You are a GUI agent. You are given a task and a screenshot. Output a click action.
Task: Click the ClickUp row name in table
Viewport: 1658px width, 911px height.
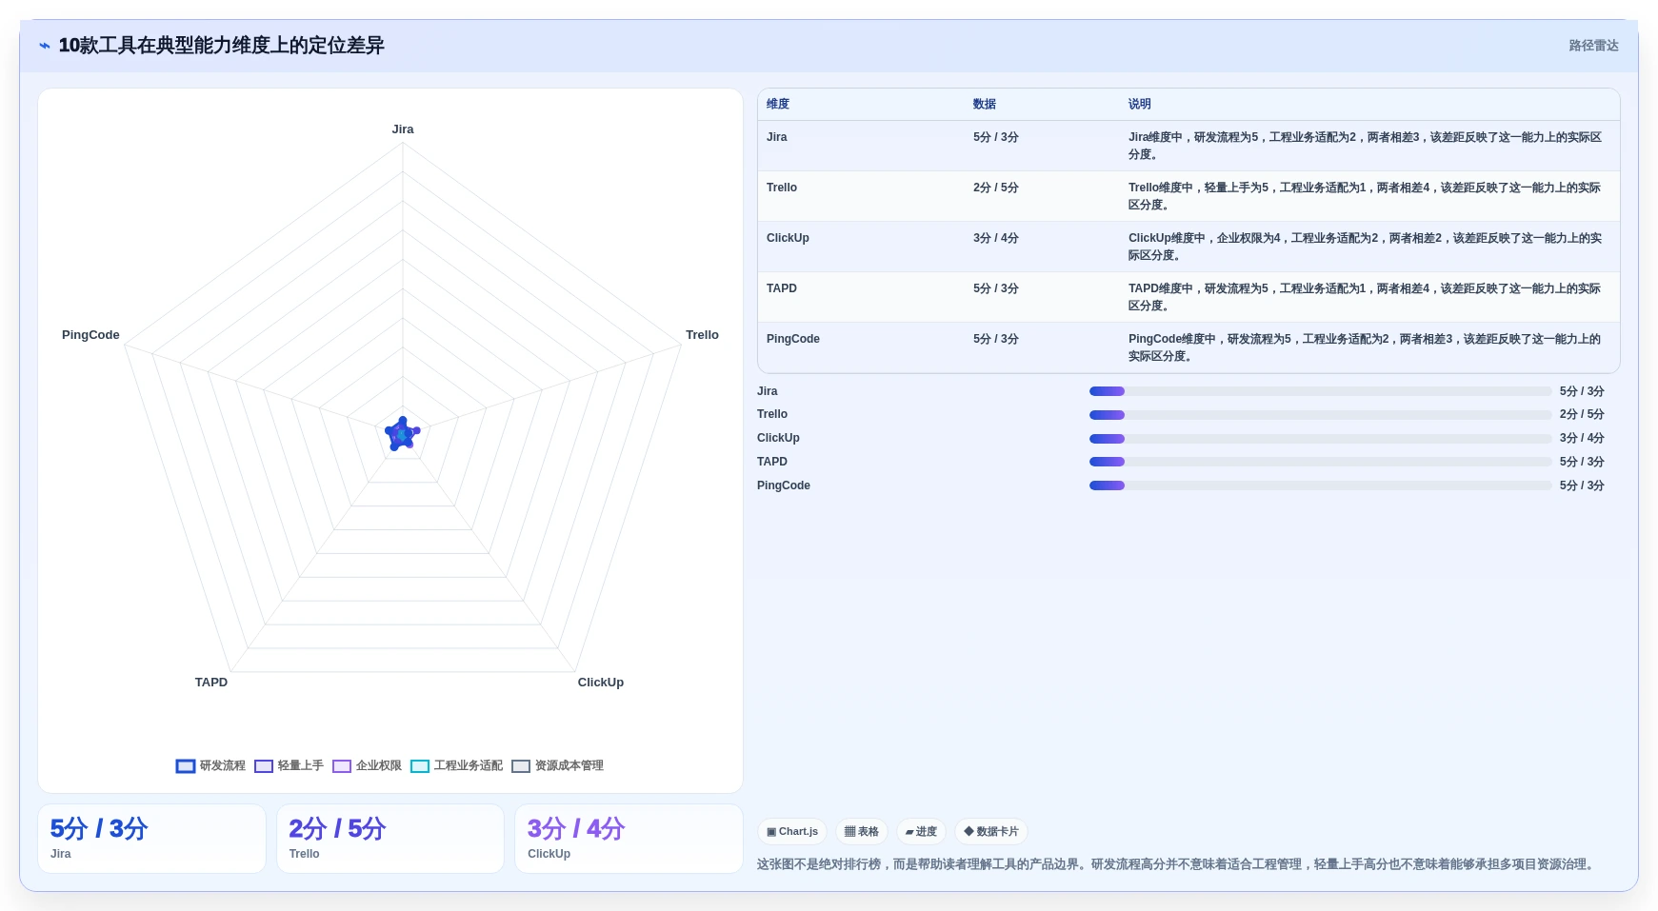coord(788,238)
